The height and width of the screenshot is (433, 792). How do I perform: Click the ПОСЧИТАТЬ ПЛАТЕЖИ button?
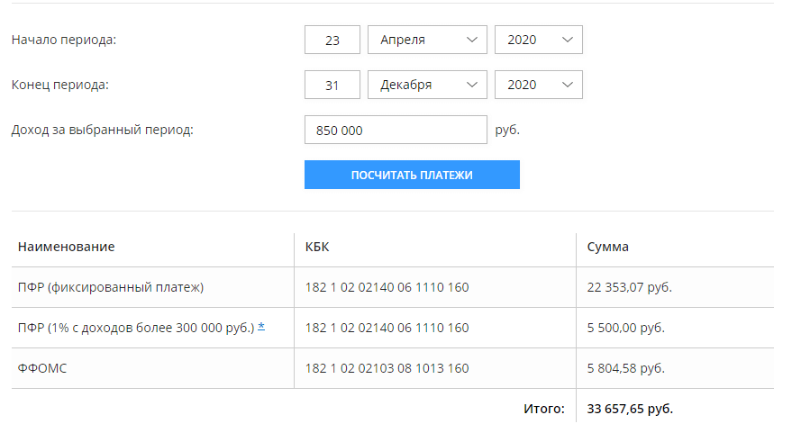pyautogui.click(x=412, y=176)
